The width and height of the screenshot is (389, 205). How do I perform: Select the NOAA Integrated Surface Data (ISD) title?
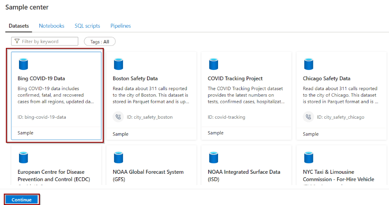click(244, 175)
